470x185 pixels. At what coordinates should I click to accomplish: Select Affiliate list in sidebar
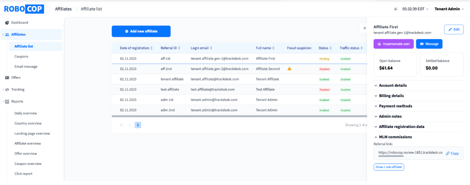pos(35,46)
